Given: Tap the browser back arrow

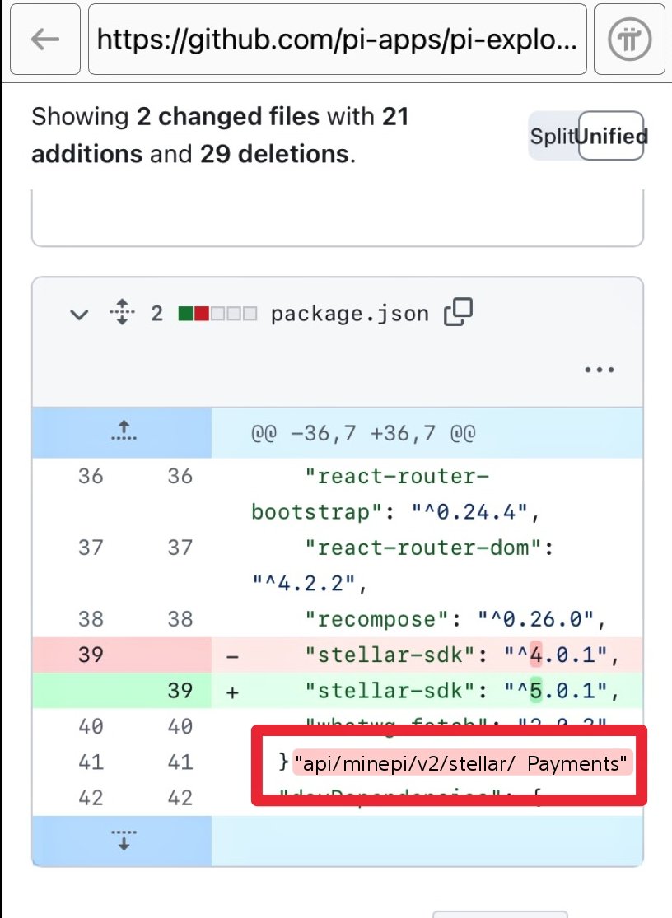Looking at the screenshot, I should [45, 40].
